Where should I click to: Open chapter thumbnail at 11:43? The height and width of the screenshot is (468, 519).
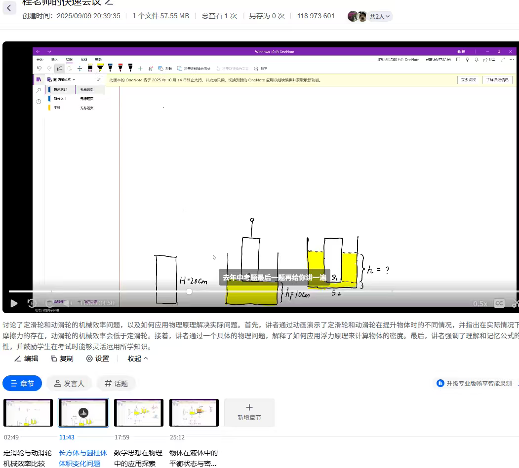click(x=83, y=413)
